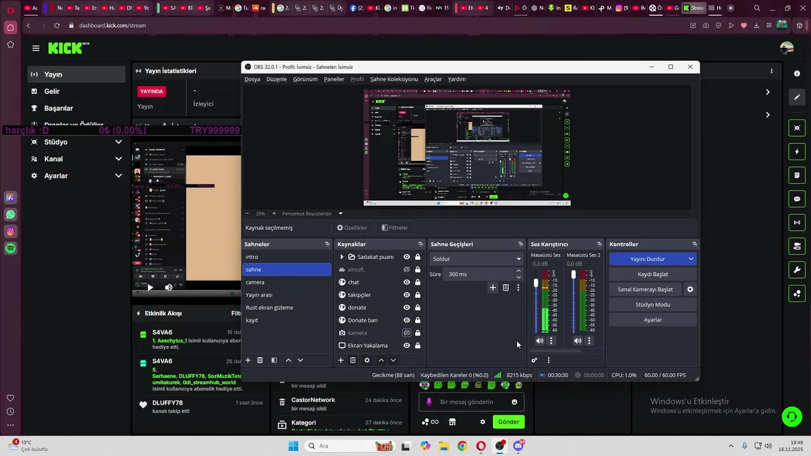Click Kaydı Başlat button

pyautogui.click(x=653, y=274)
